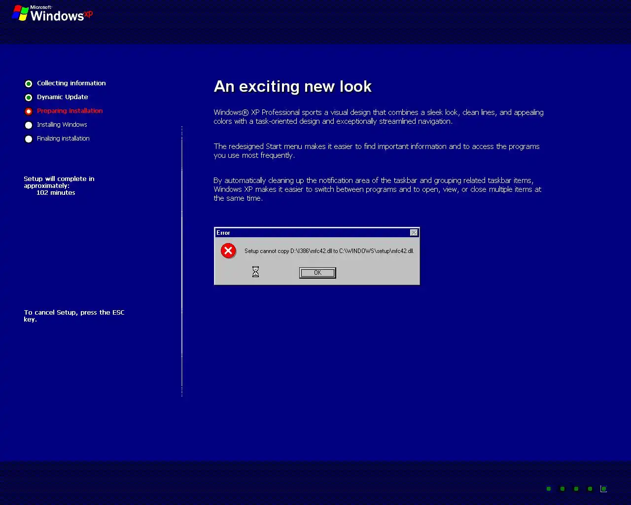This screenshot has width=631, height=505.
Task: Select the Collecting information step
Action: (x=71, y=83)
